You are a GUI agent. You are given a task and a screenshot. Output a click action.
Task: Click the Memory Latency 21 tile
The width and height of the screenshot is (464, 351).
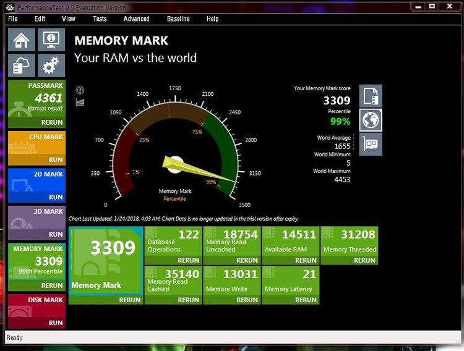pyautogui.click(x=291, y=281)
